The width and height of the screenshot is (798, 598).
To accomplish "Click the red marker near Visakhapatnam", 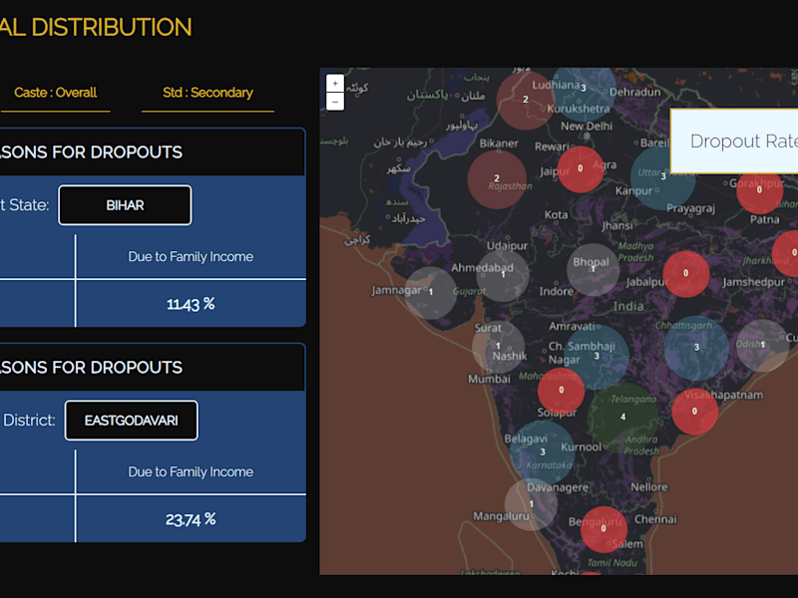I will (694, 412).
